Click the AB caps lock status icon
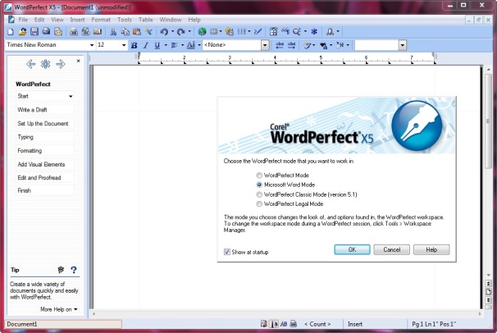The width and height of the screenshot is (497, 333). pos(284,324)
